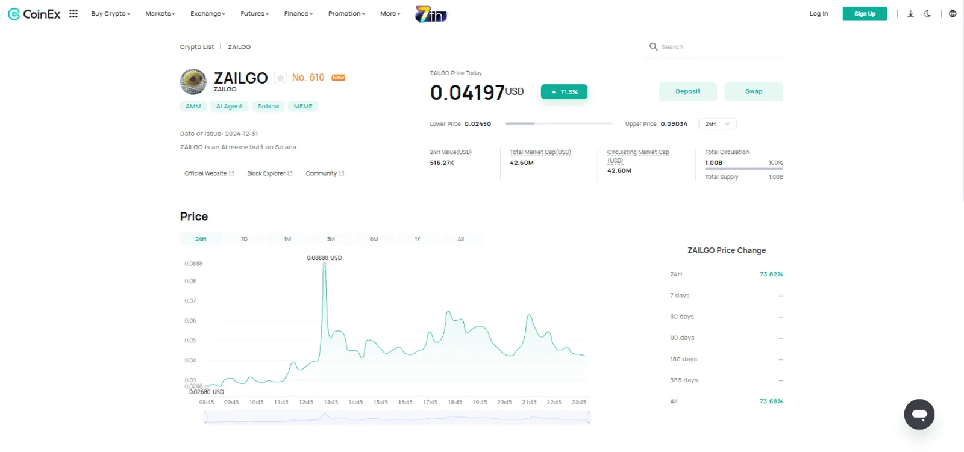
Task: Click the chart range right handle
Action: coord(589,418)
